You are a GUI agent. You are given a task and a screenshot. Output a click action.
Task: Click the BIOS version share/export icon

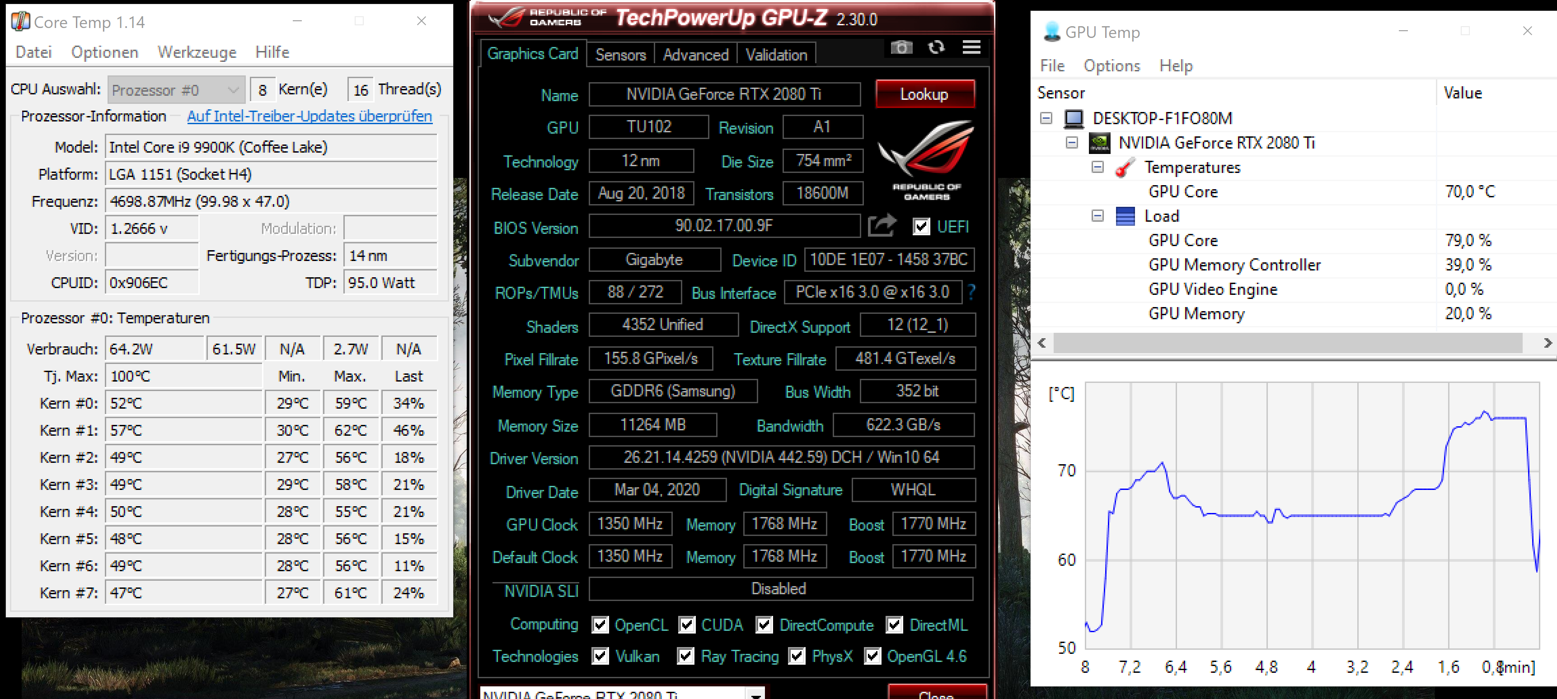pos(881,226)
